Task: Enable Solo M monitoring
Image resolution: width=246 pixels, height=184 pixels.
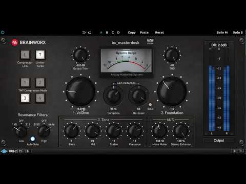Action: [x=222, y=32]
